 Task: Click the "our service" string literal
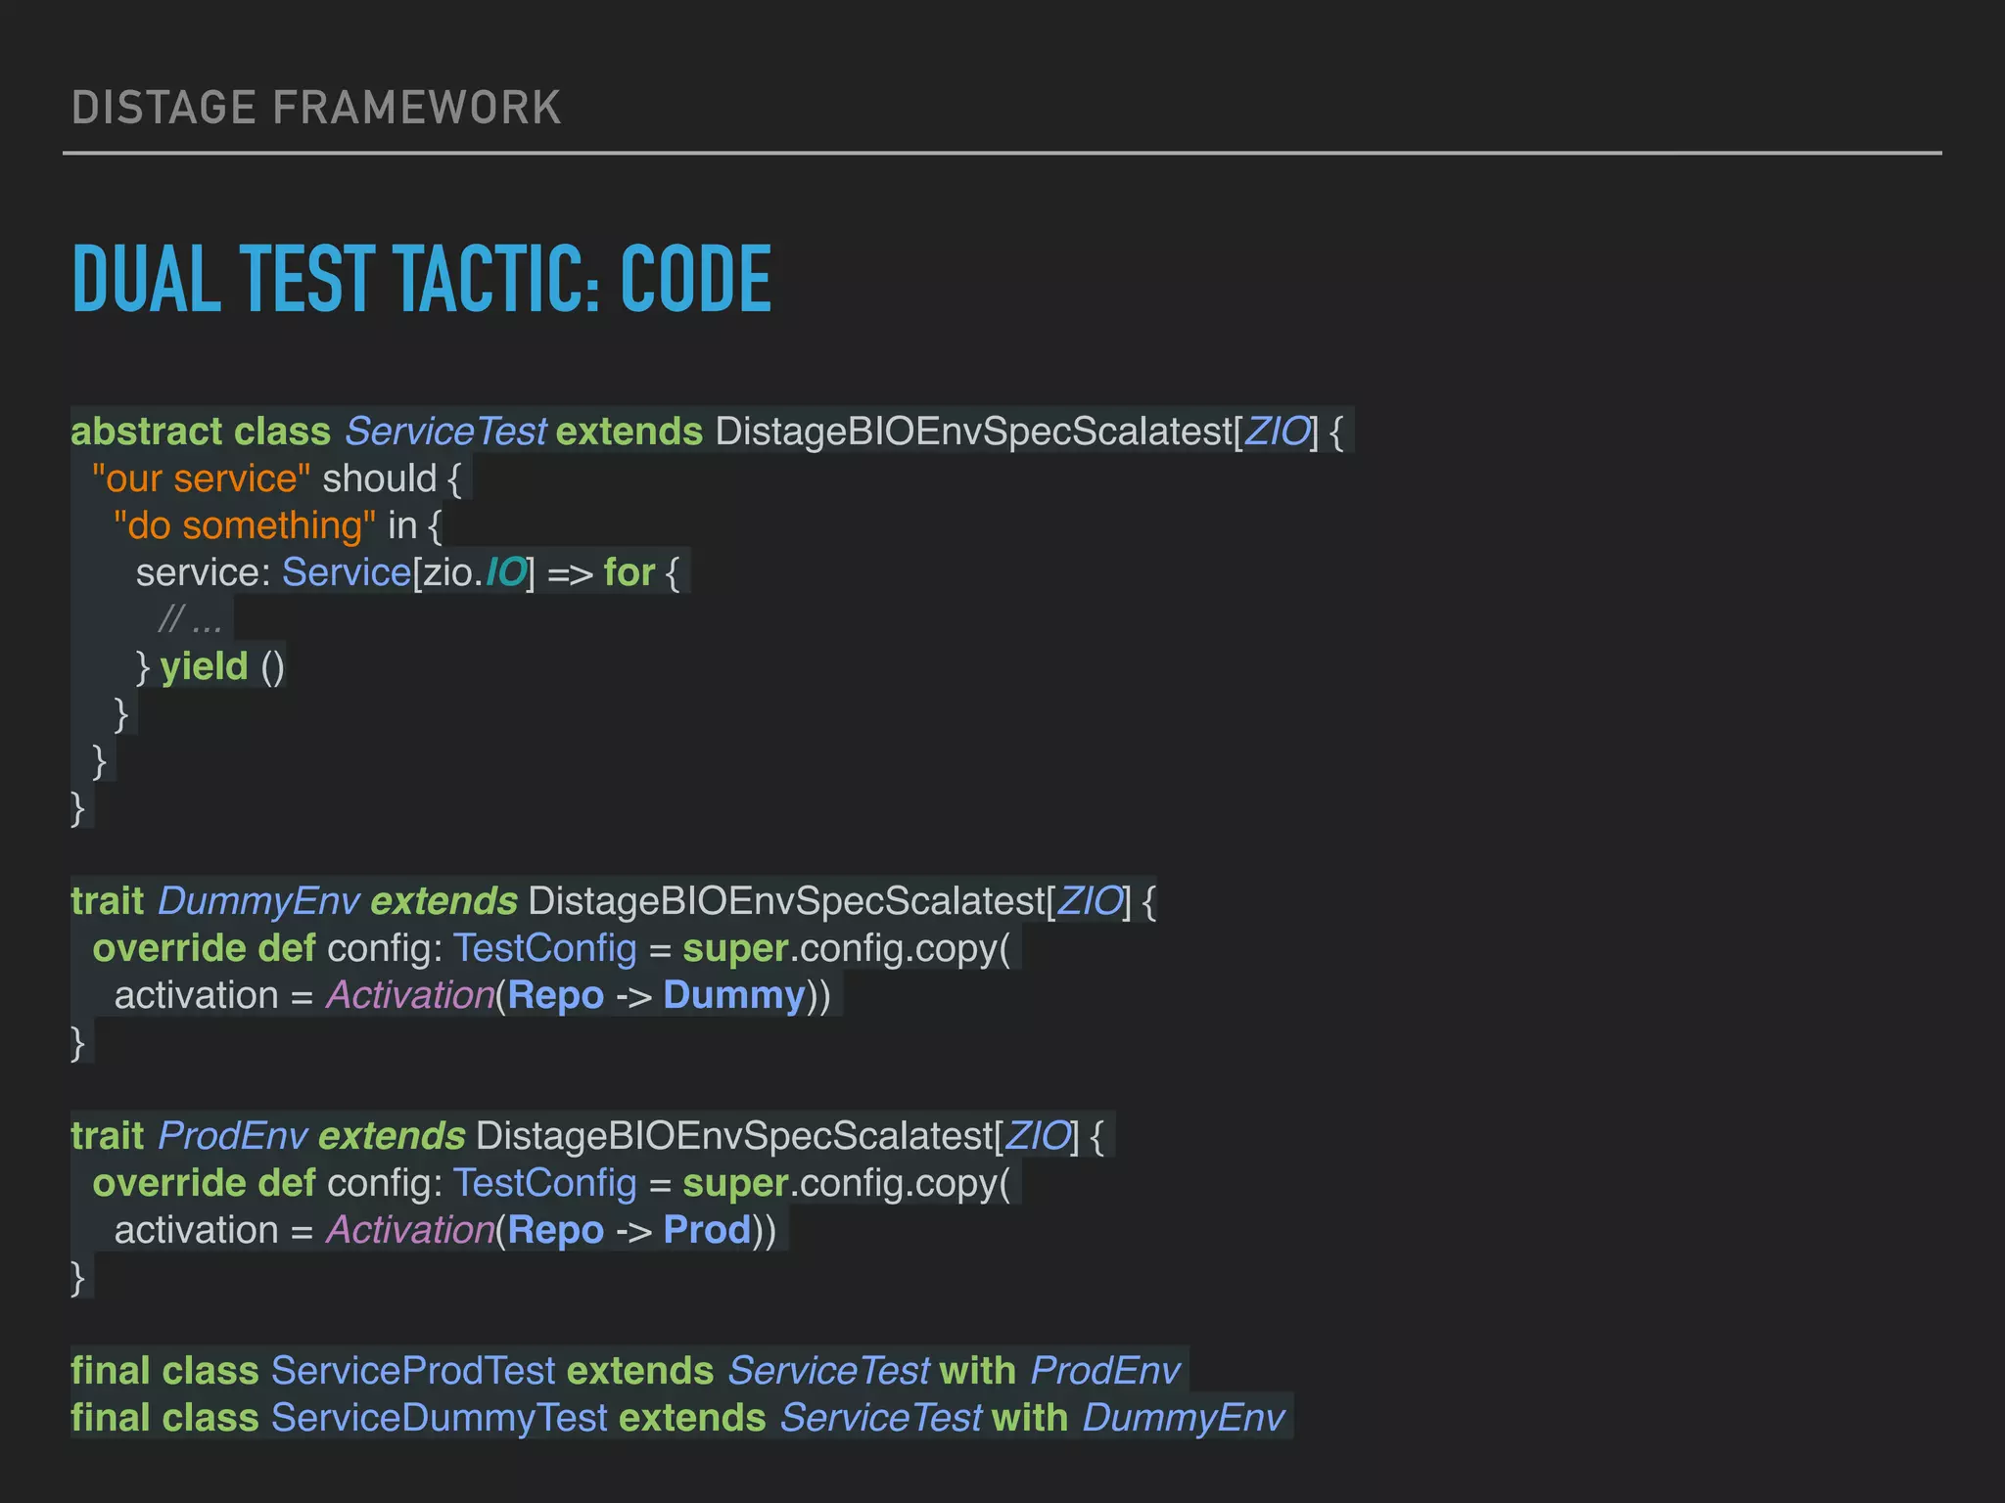(201, 478)
